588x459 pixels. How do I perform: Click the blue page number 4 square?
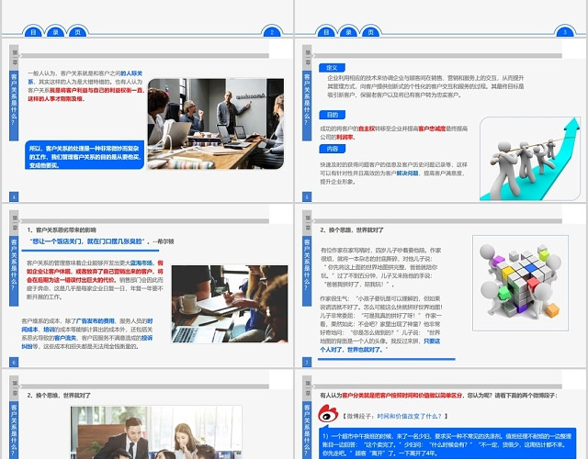coord(14,196)
